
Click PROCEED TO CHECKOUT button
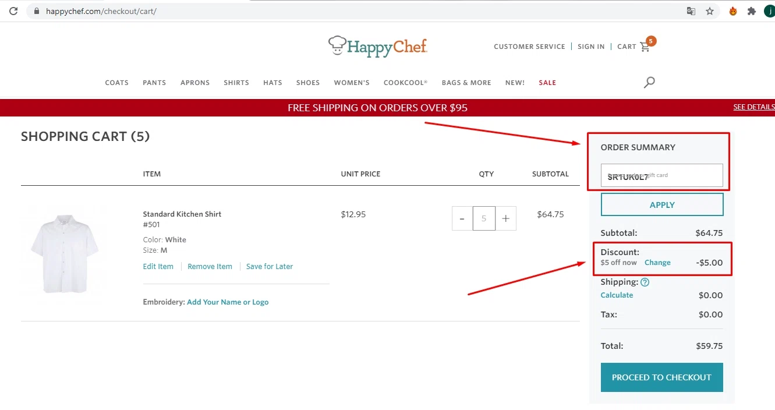coord(662,377)
